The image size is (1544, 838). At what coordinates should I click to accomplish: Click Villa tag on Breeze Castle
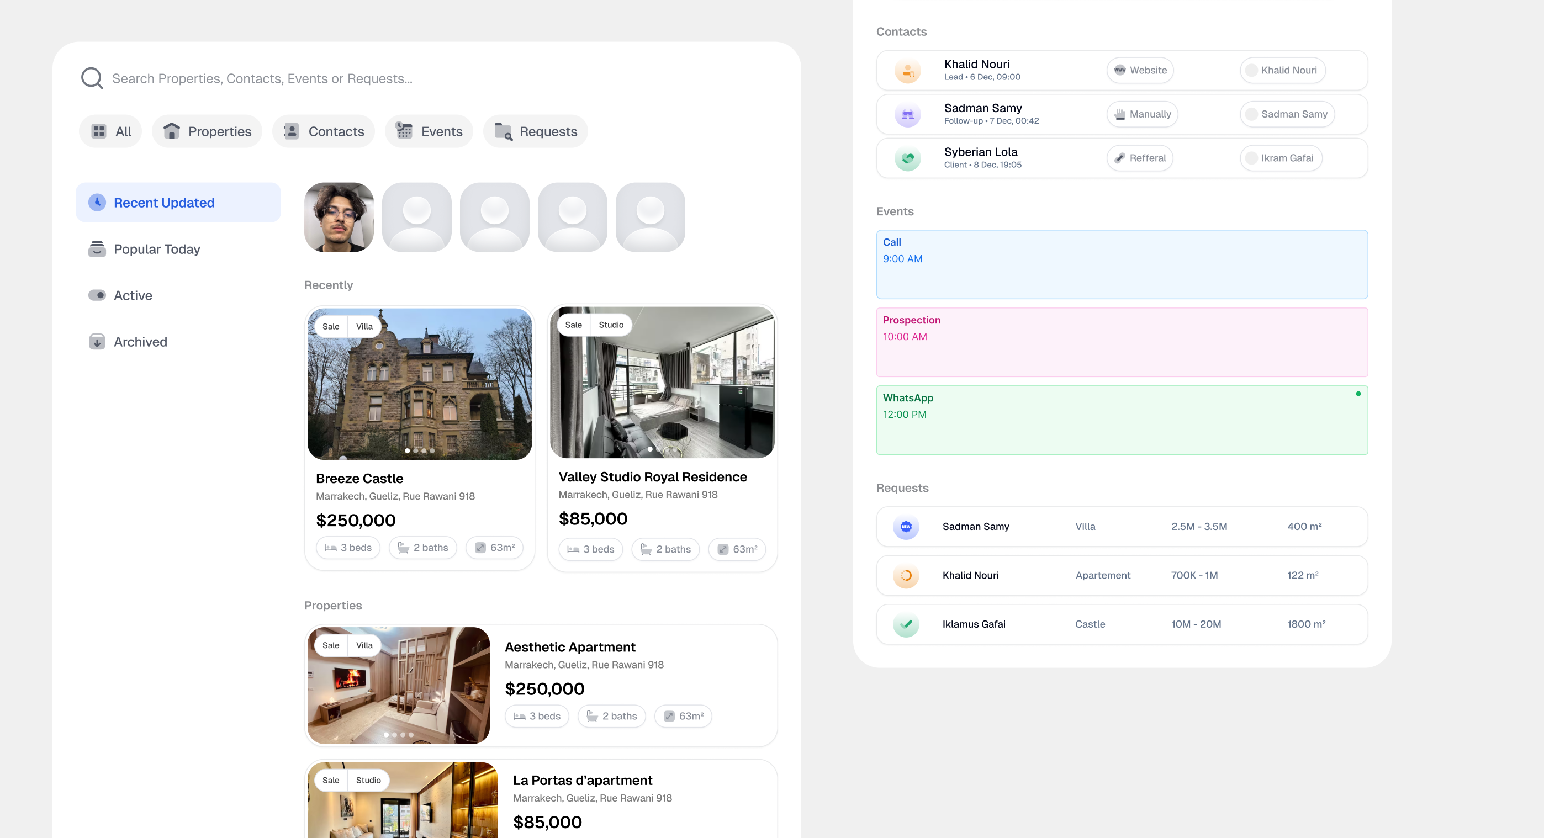click(364, 326)
